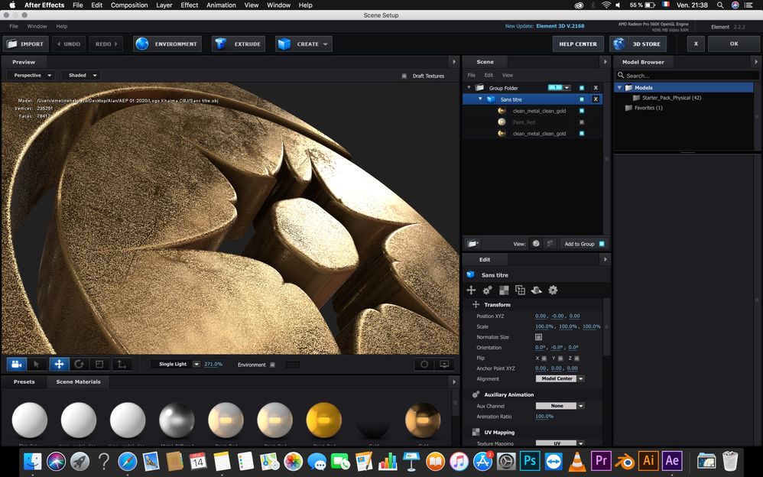Open the File menu of the Scene Setup window
763x477 pixels.
point(14,26)
